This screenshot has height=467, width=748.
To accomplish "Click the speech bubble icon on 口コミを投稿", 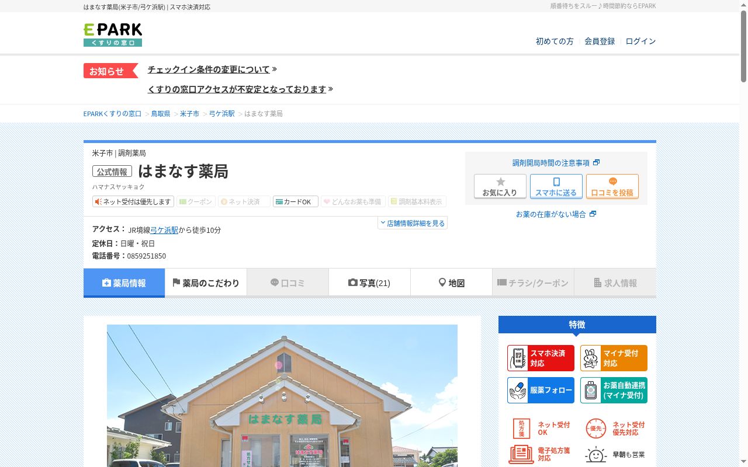I will (x=612, y=182).
